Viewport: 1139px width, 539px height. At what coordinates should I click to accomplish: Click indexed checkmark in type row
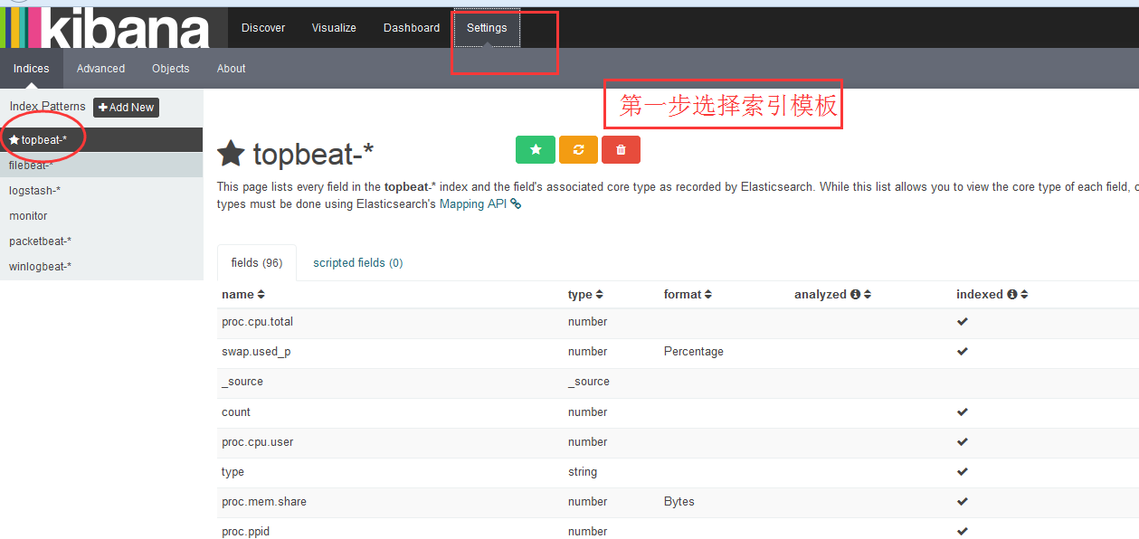[x=963, y=472]
